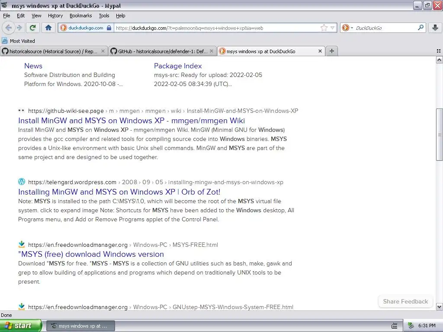Screen dimensions: 443x332
Task: Open Installing MinGW and MSYS Orb of Zot result
Action: click(119, 192)
